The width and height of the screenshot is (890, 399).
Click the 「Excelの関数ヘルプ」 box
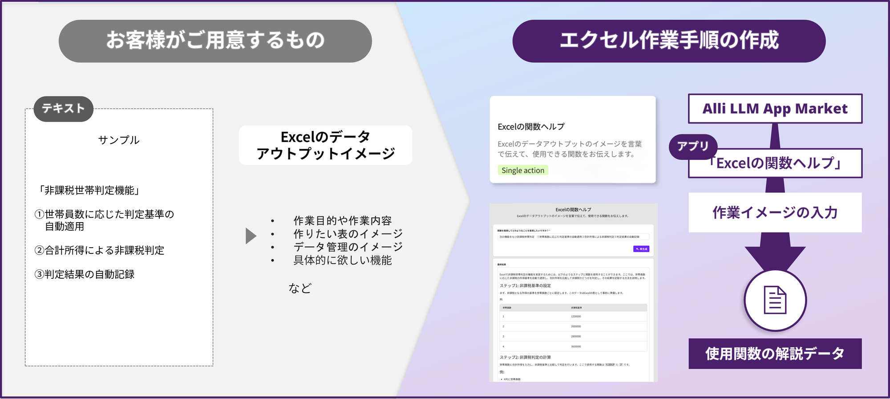coord(775,163)
